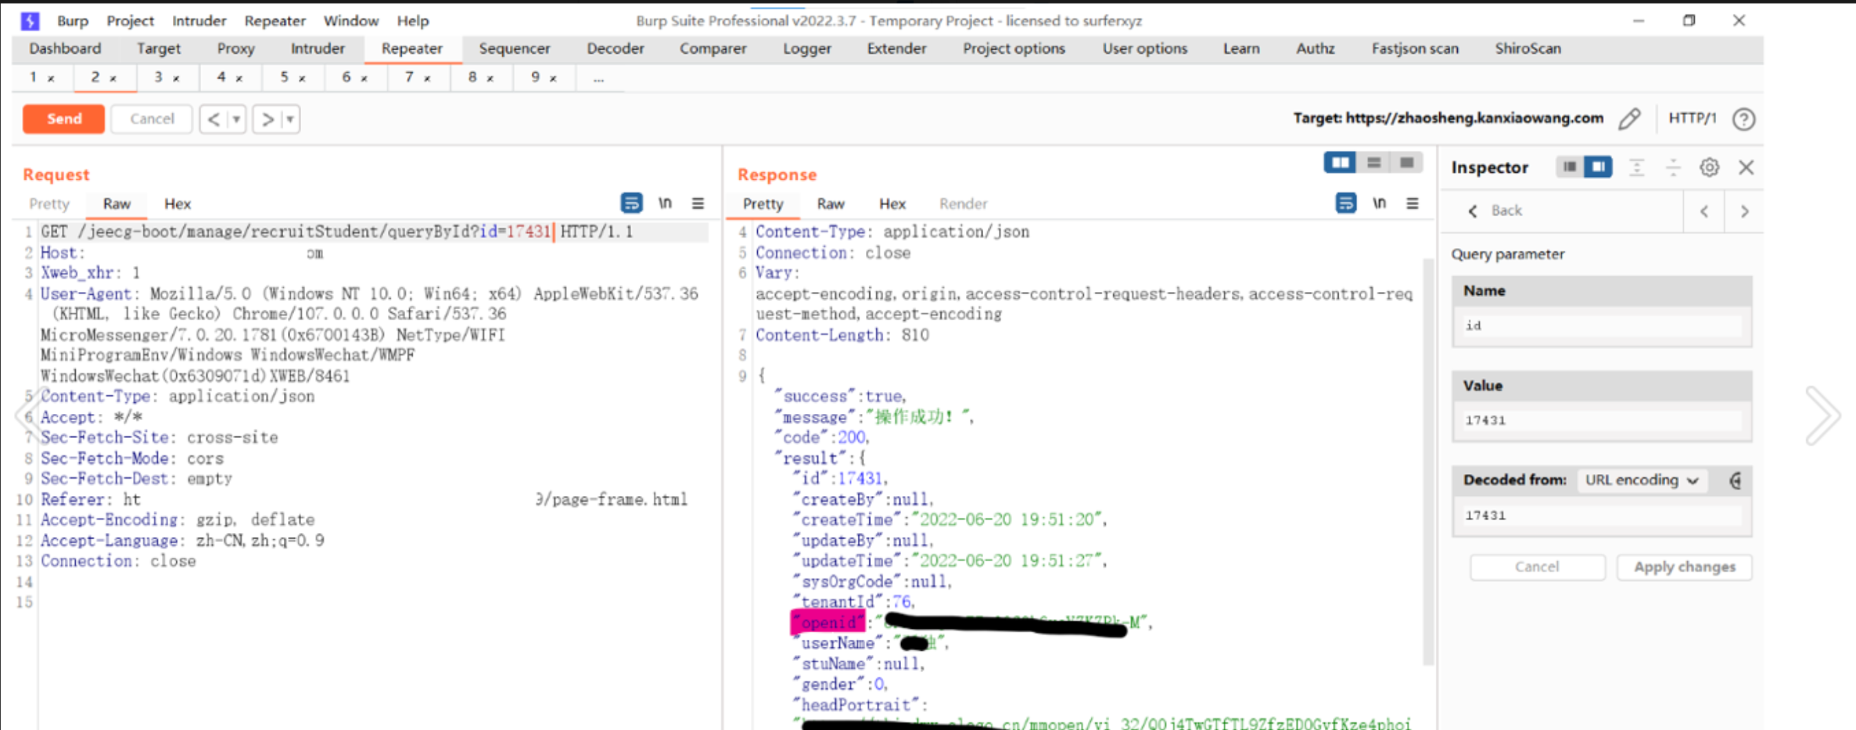This screenshot has height=730, width=1856.
Task: Open the Repeater help question mark icon
Action: coord(1744,118)
